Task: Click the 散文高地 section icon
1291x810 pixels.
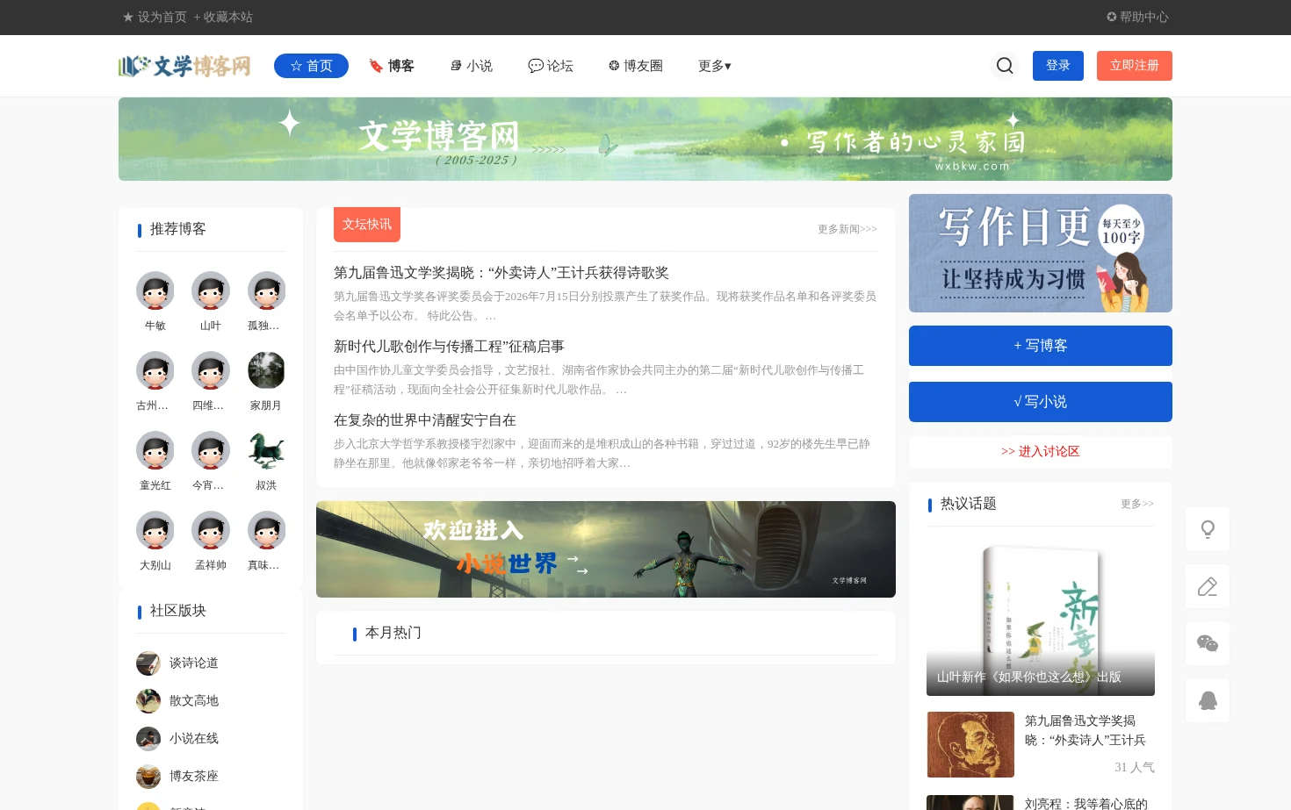Action: 148,701
